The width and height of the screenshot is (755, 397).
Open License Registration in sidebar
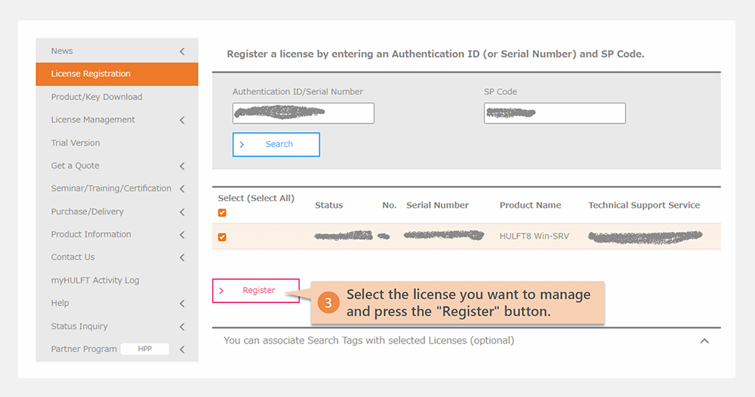(x=91, y=74)
